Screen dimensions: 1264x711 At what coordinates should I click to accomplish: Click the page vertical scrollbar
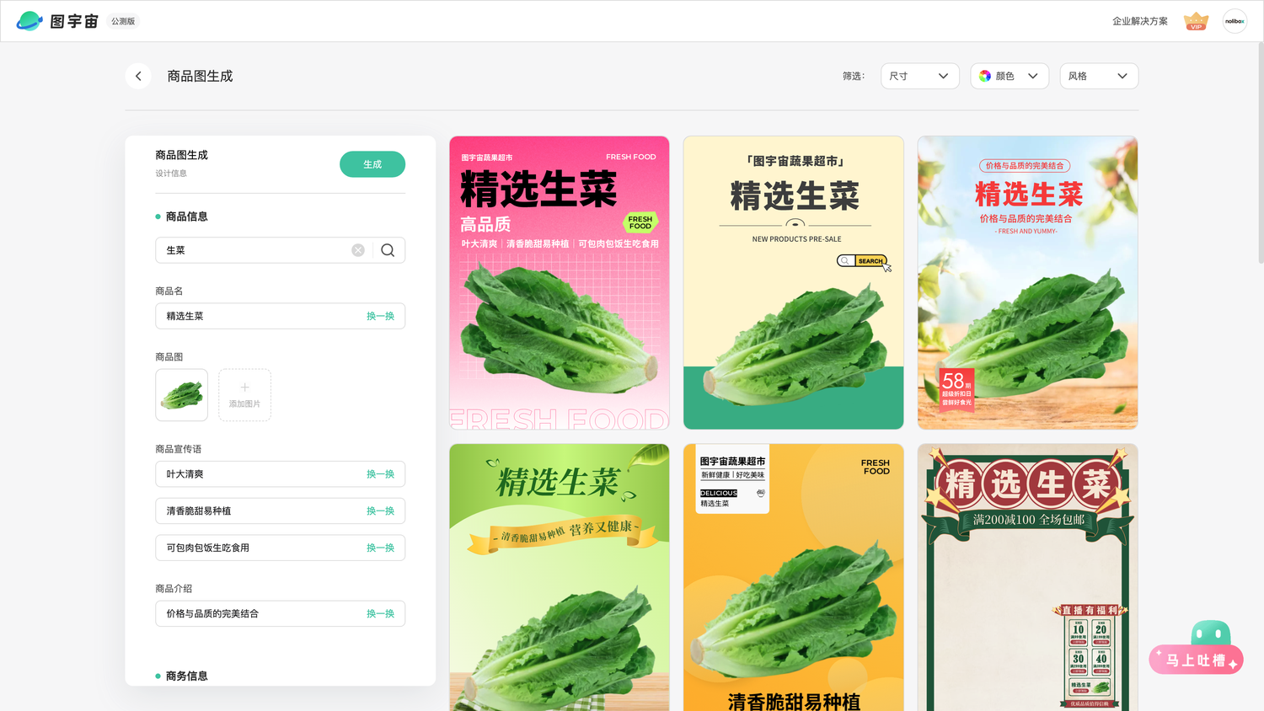[x=1260, y=152]
